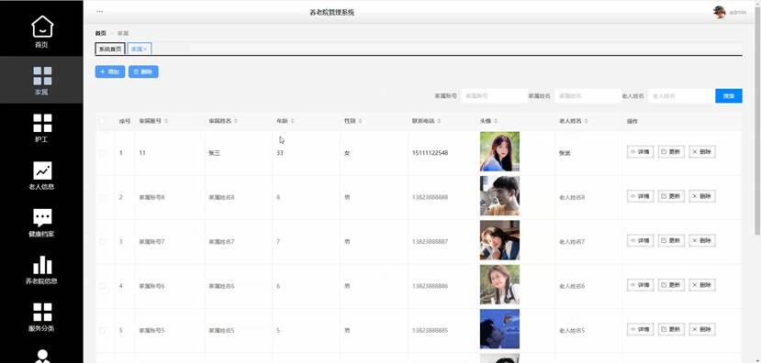Check the box for row 2 家属账号8
The width and height of the screenshot is (761, 363).
click(x=102, y=197)
